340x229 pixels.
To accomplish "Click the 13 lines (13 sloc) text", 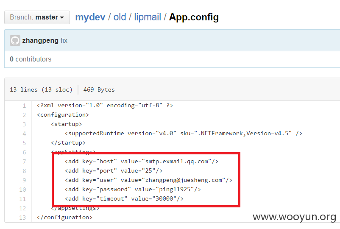I will point(41,89).
